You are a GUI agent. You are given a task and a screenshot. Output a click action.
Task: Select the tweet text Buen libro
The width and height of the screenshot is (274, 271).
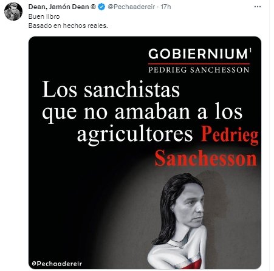pyautogui.click(x=44, y=16)
